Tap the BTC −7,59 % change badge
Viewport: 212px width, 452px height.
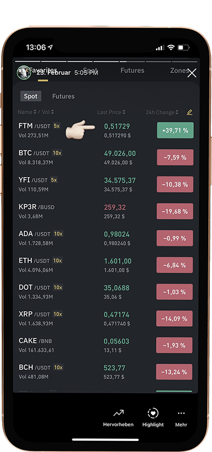point(175,158)
